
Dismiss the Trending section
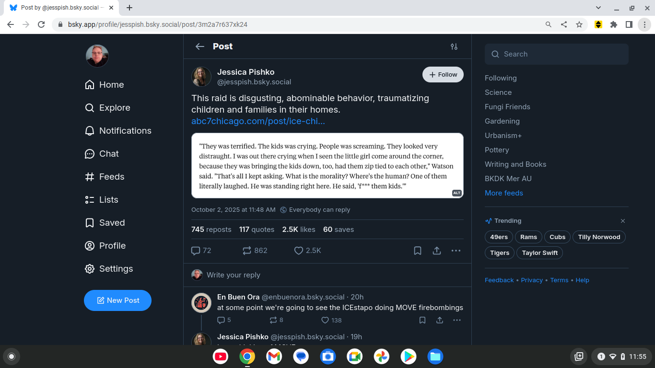(x=623, y=221)
